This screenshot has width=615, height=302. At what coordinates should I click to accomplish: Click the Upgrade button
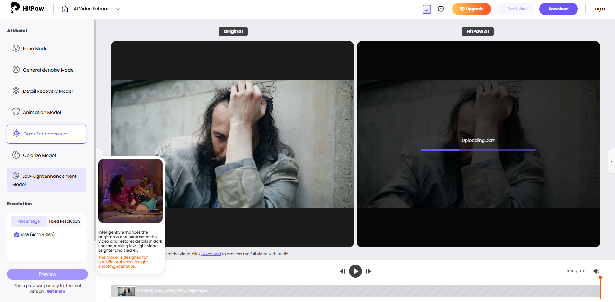471,9
